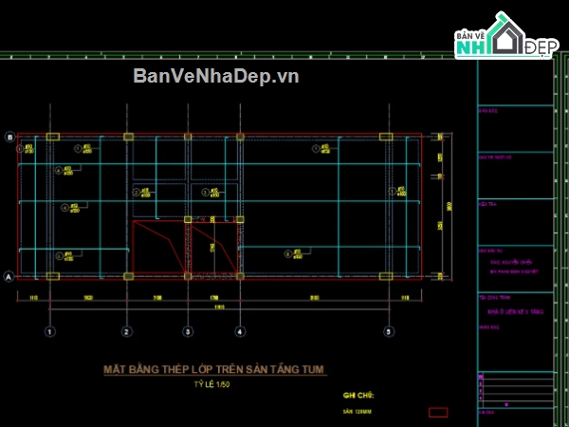Select the 'HẠNG MỤC' title block label
Screen dimensions: 569x427
pos(488,327)
